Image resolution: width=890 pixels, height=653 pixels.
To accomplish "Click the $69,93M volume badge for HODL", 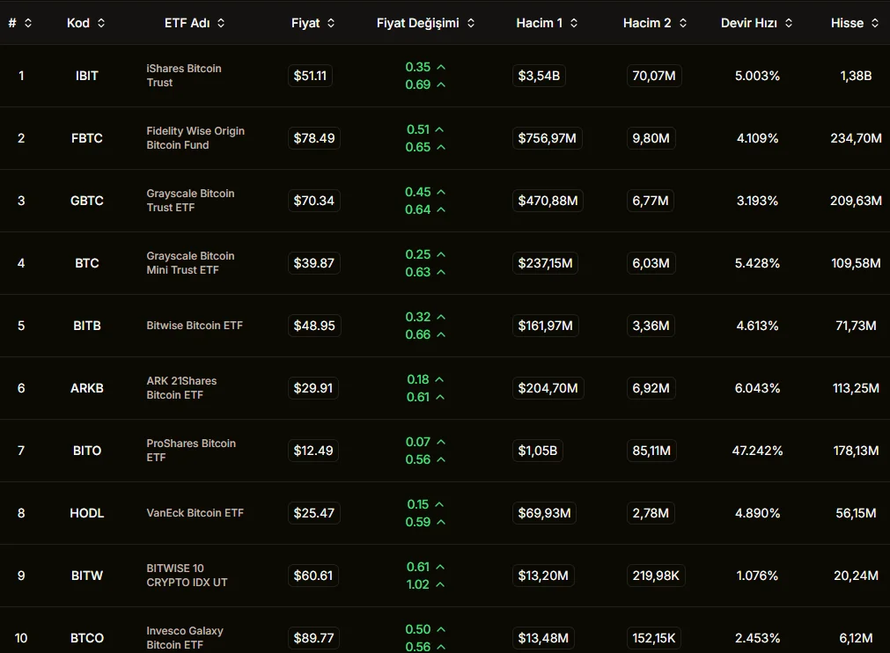I will [544, 513].
